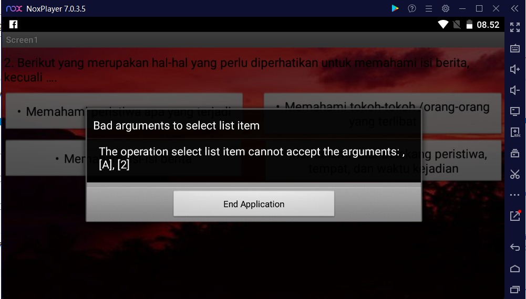The width and height of the screenshot is (526, 299).
Task: Expand more tools three dots
Action: pos(514,195)
